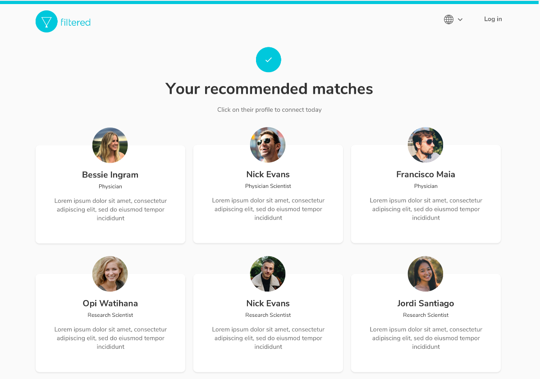Click the Jordi Santiago name heading

(x=426, y=303)
